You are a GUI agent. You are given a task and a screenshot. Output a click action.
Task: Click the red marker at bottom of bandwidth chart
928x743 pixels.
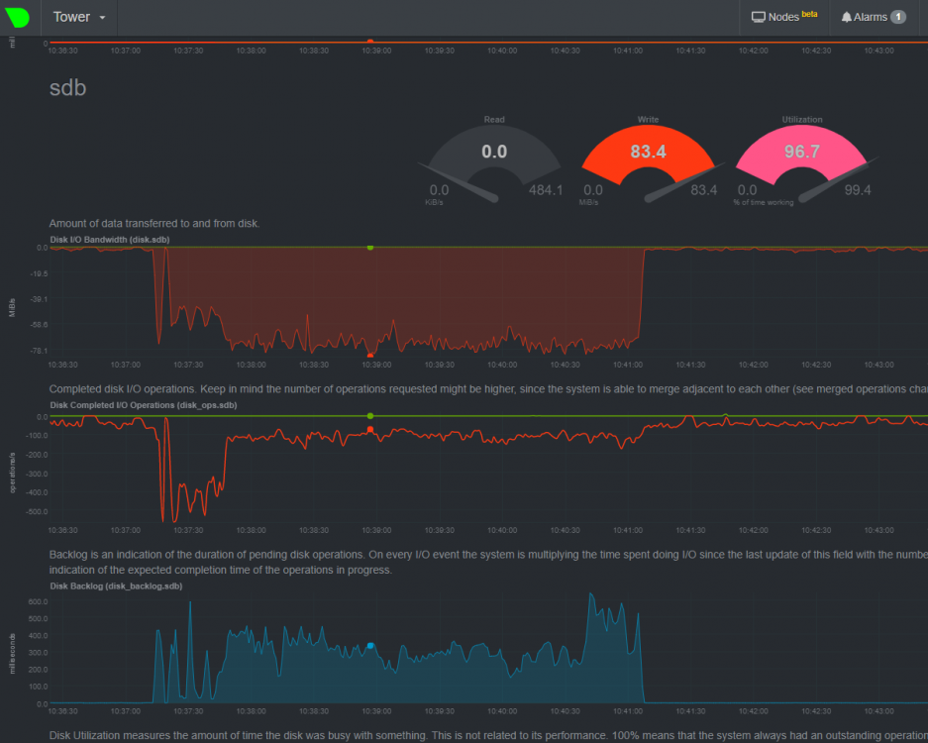point(370,356)
